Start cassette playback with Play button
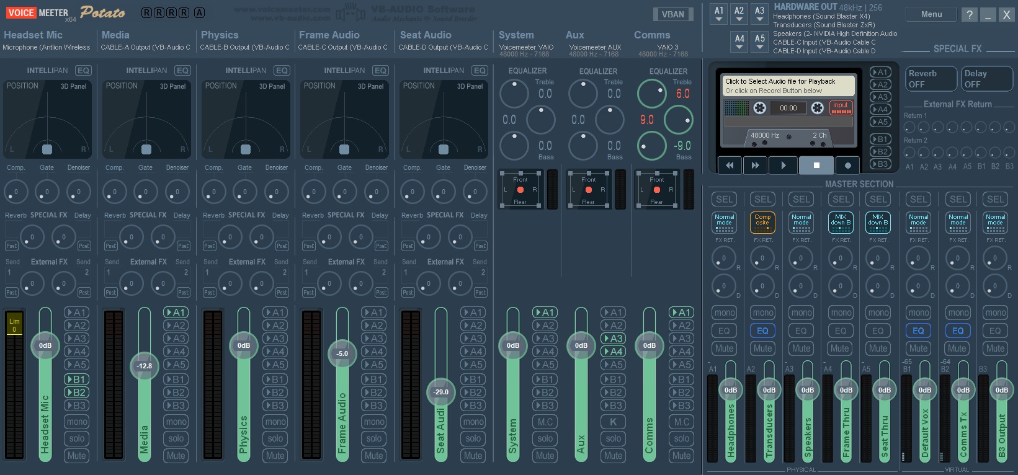Image resolution: width=1018 pixels, height=475 pixels. 783,166
